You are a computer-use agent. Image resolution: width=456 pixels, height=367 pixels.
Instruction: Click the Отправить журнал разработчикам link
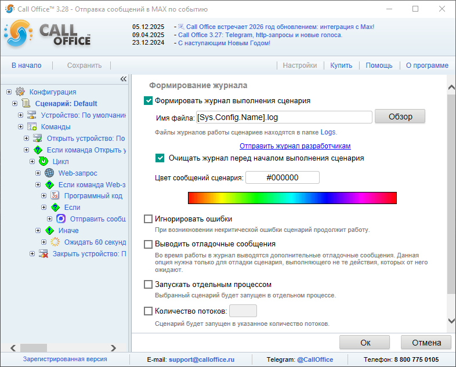pos(295,146)
